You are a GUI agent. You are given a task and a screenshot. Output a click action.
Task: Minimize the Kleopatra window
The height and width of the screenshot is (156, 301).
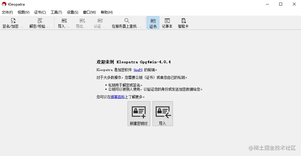pyautogui.click(x=267, y=4)
